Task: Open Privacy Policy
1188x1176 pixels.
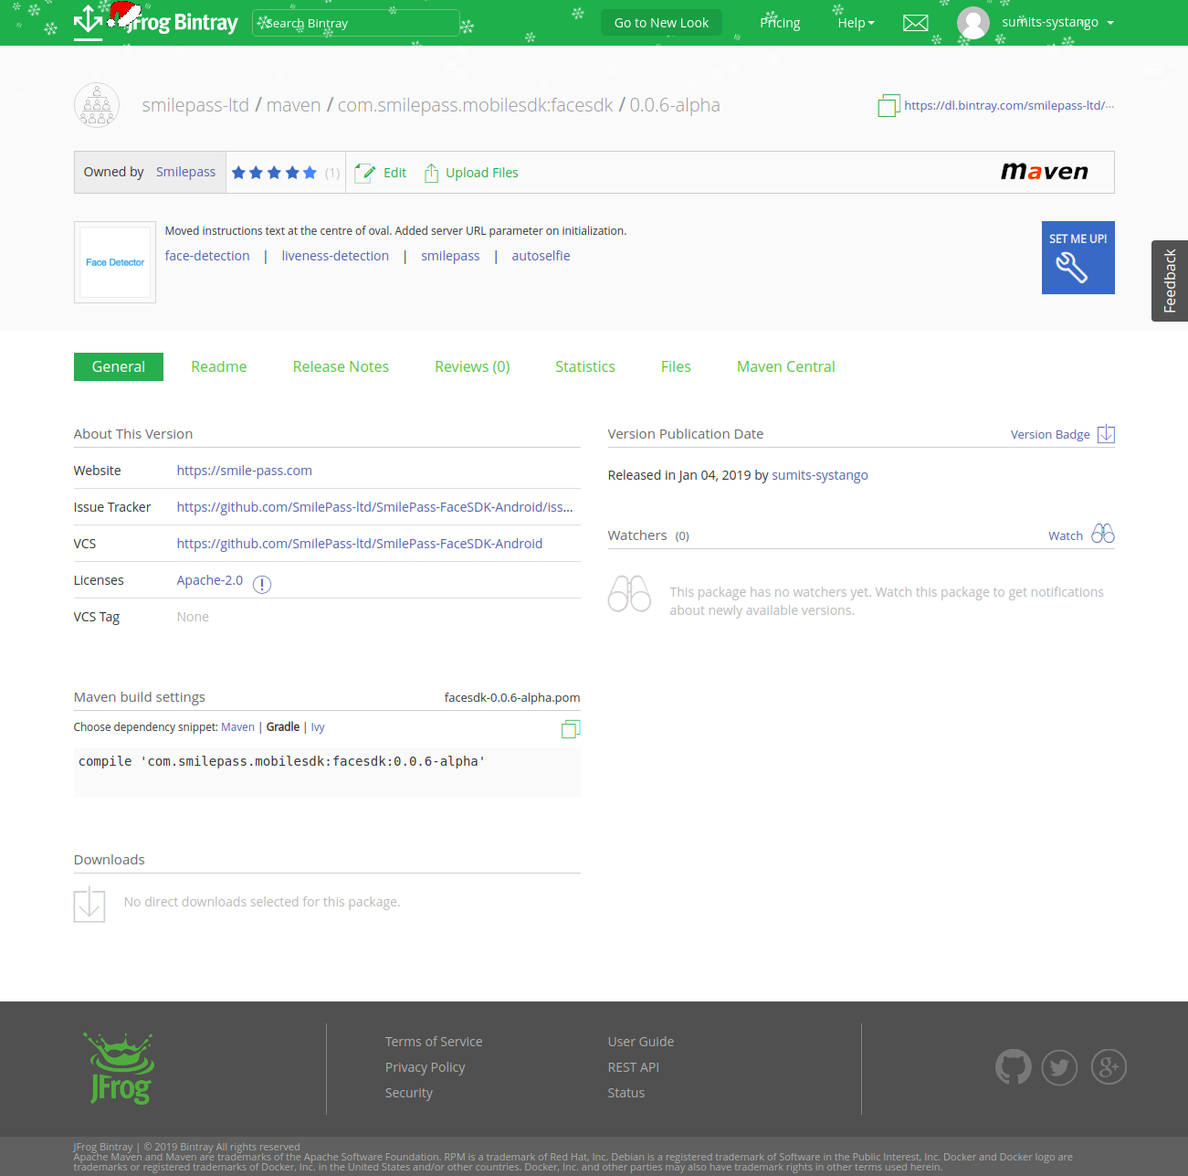Action: pos(425,1067)
